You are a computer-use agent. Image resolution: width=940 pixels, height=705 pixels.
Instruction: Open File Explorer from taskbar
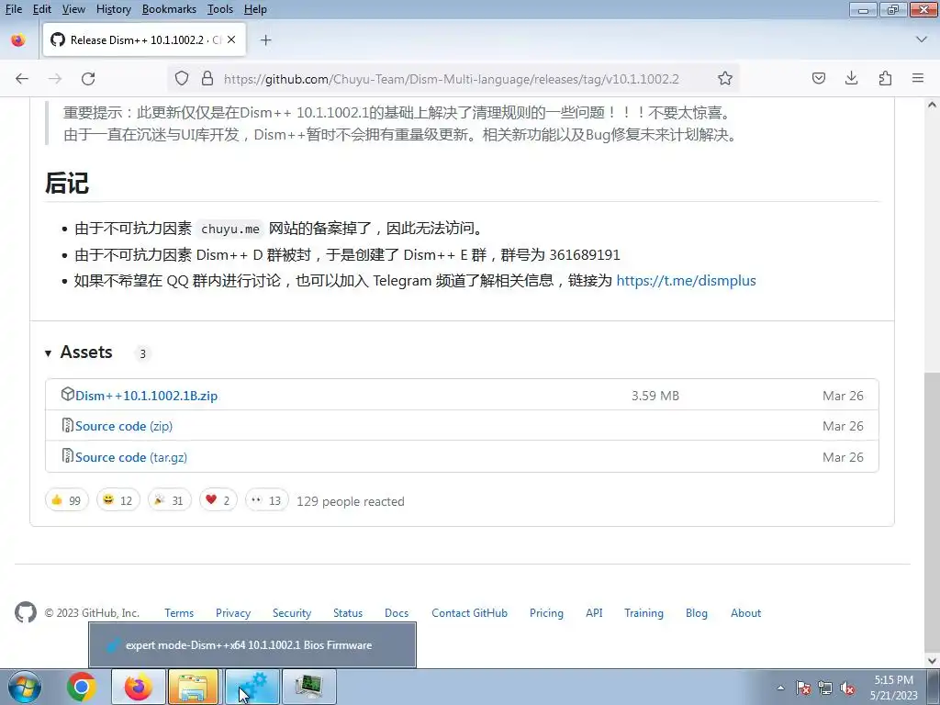[x=193, y=687]
